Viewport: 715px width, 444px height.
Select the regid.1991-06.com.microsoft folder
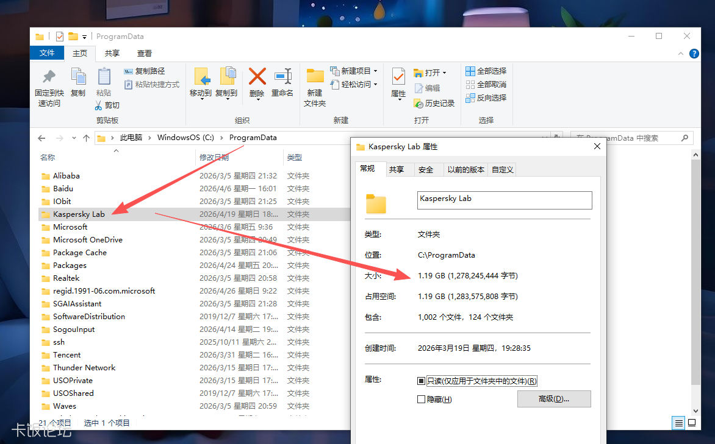[x=104, y=291]
